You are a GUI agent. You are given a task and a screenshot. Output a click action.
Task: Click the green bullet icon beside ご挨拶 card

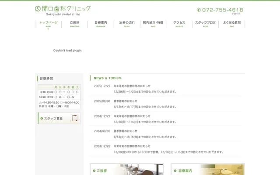tap(94, 170)
